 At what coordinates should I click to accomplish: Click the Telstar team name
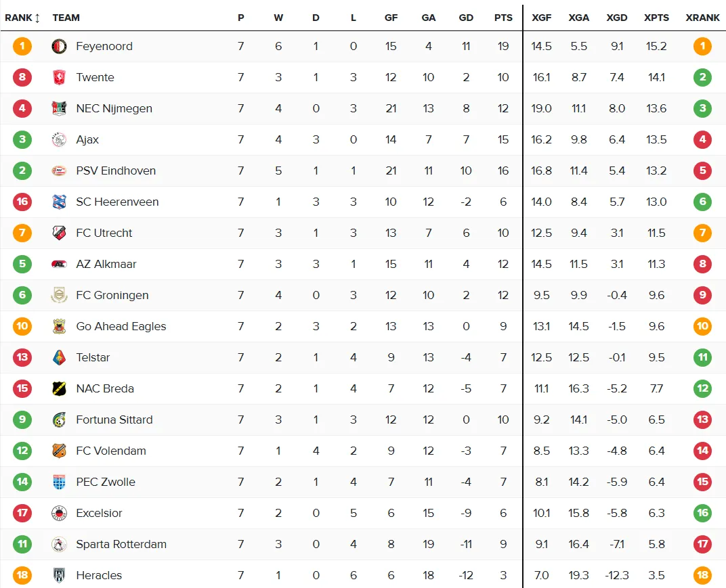93,357
